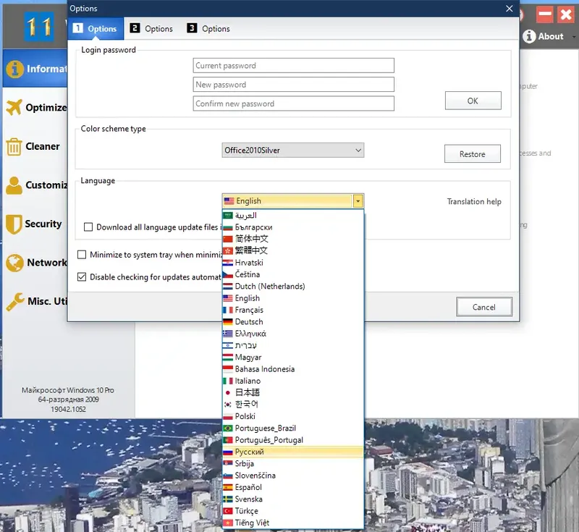
Task: Switch to the second Options tab
Action: tap(153, 28)
